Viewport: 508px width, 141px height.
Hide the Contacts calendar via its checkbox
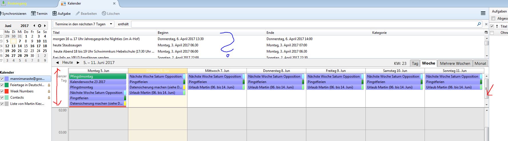(x=2, y=98)
